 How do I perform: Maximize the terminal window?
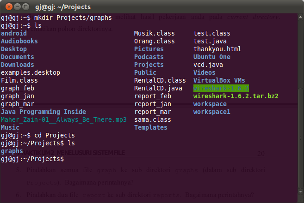click(25, 7)
